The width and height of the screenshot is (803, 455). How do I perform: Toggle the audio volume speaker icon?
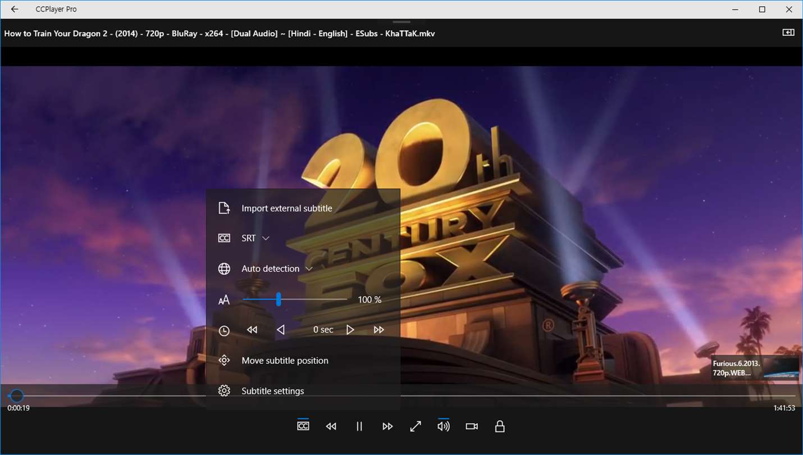[x=444, y=426]
